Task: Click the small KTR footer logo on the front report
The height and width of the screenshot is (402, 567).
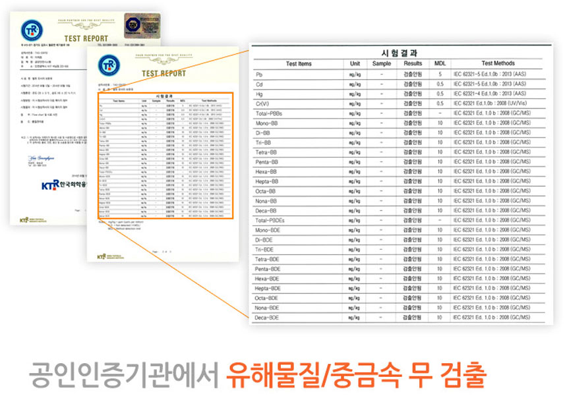Action: (102, 256)
